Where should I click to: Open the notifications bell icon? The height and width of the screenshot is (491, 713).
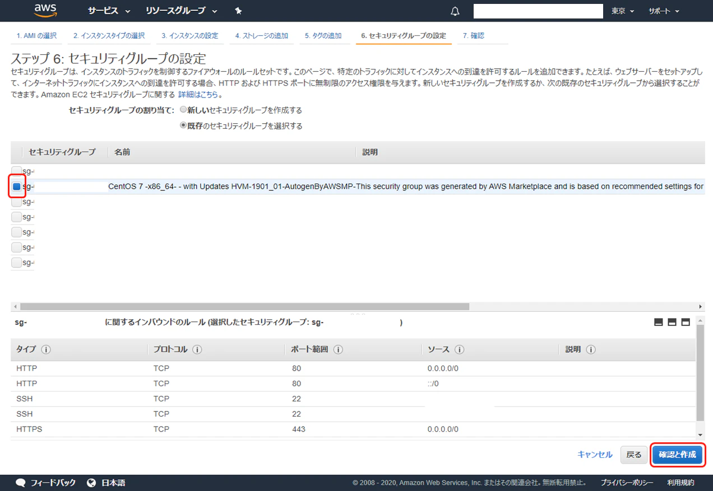coord(455,11)
